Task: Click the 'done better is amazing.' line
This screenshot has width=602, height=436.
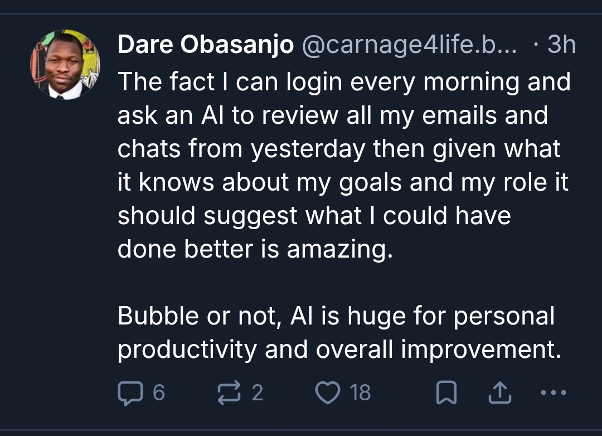Action: coord(255,249)
